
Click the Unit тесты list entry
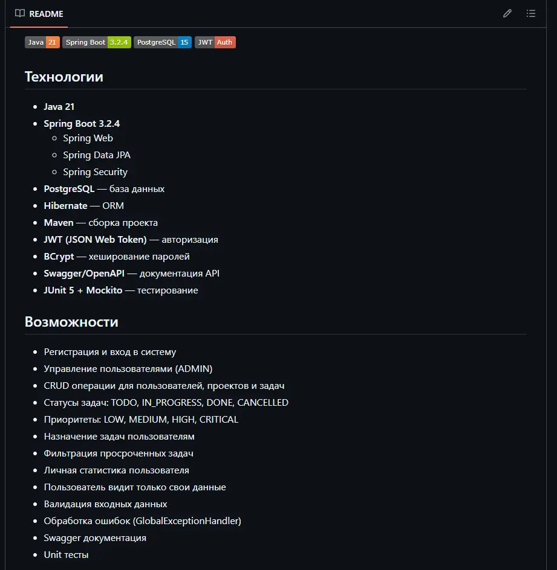click(x=66, y=554)
